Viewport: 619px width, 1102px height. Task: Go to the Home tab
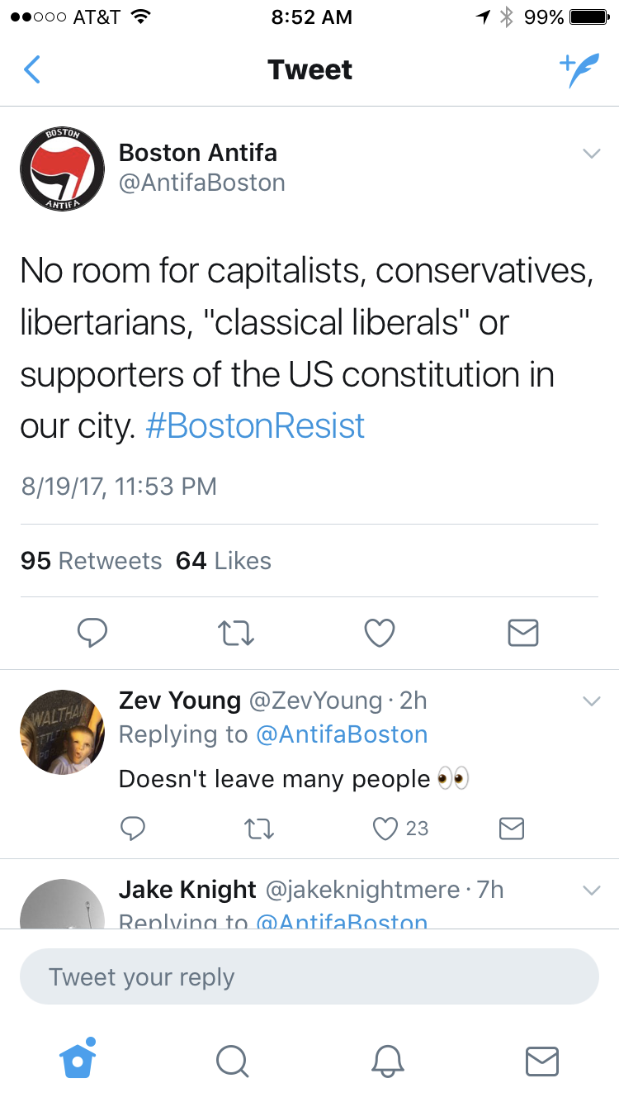pos(78,1060)
